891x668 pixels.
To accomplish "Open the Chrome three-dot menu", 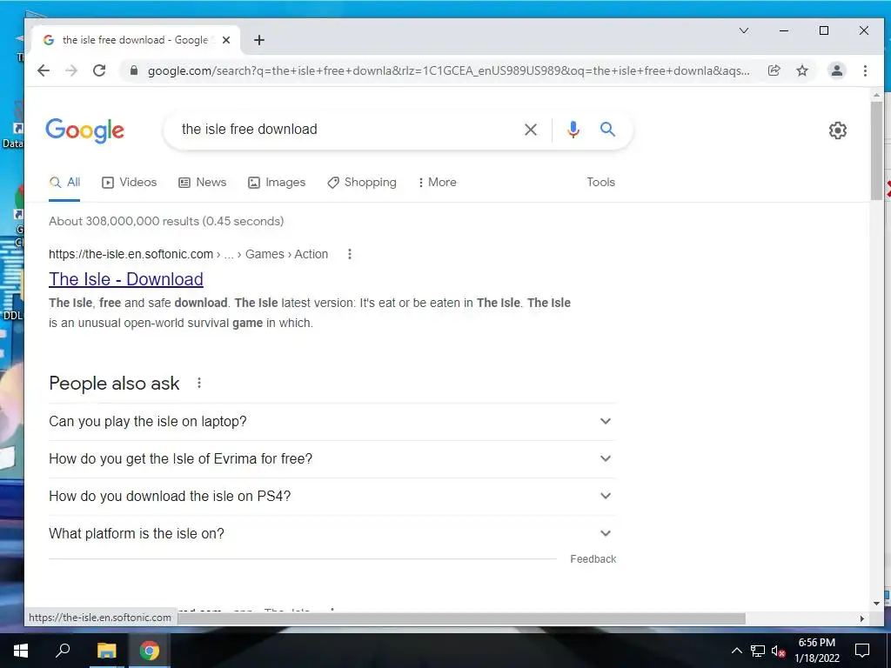I will [x=865, y=70].
